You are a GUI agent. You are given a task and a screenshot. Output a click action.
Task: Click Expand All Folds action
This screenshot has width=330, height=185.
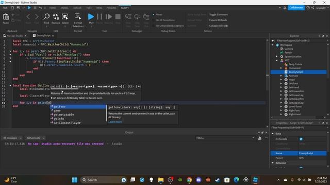pos(218,20)
